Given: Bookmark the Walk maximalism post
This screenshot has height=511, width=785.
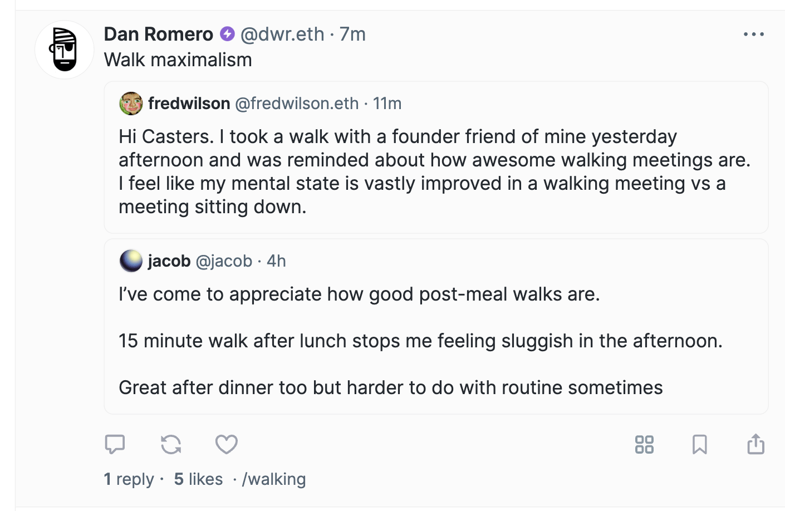Looking at the screenshot, I should (x=700, y=444).
